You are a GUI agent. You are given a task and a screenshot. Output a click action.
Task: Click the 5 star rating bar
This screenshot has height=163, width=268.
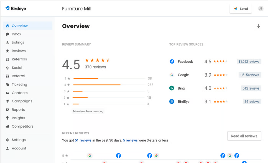[109, 79]
